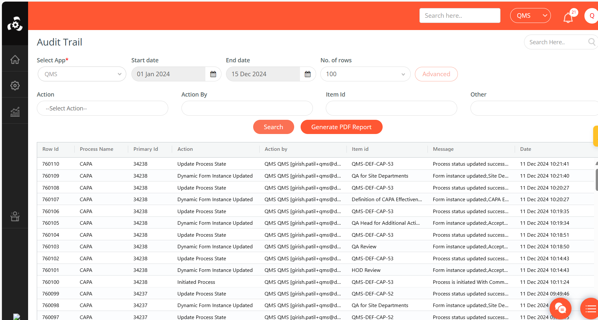Focus the Action By input field
This screenshot has height=320, width=598.
(247, 108)
